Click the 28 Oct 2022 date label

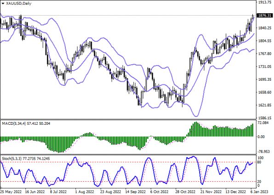click(x=185, y=192)
